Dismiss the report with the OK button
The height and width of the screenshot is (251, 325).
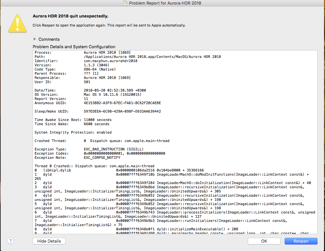[x=264, y=241]
